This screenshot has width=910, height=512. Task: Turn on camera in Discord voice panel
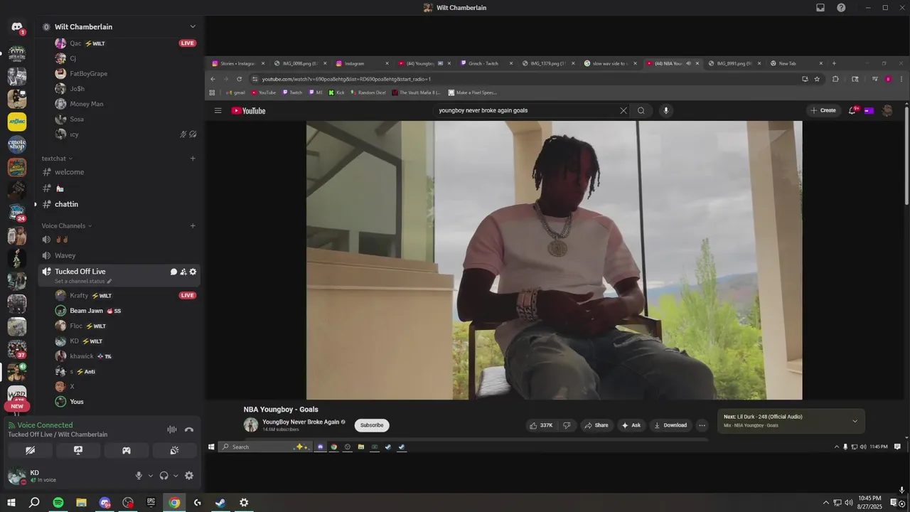[x=30, y=450]
